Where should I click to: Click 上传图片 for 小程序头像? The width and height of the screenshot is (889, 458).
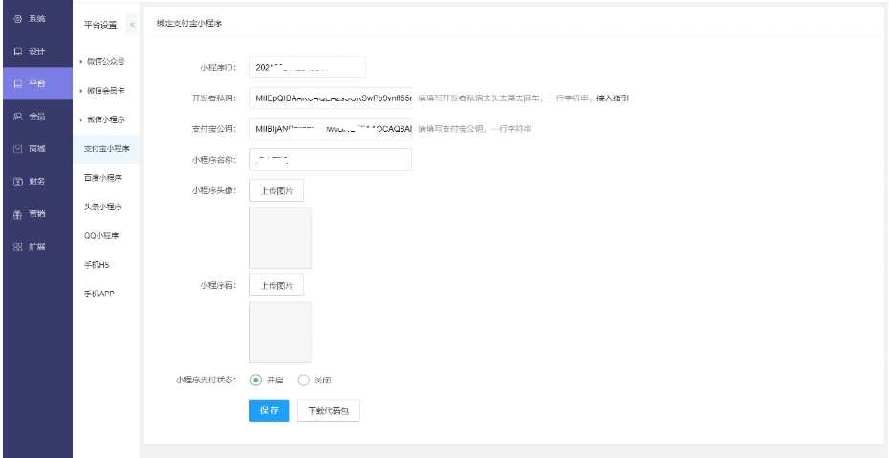point(276,190)
